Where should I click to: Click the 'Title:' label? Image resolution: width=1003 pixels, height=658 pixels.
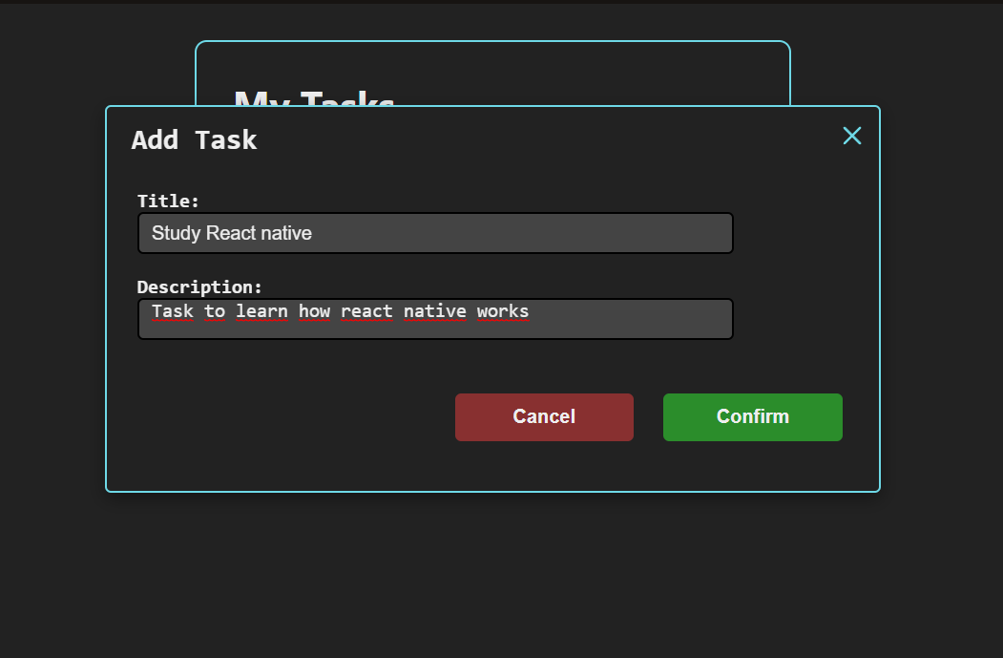(x=168, y=201)
